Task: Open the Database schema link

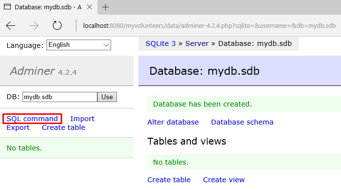Action: coord(242,122)
